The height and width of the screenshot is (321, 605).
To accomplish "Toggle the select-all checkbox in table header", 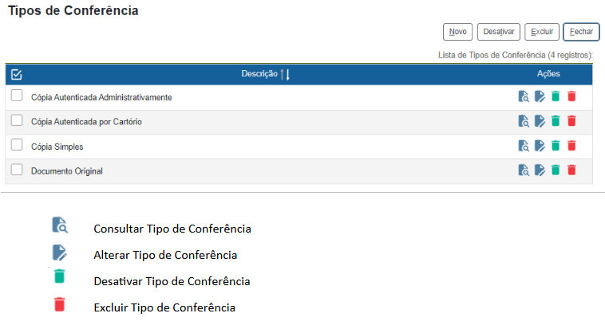I will [x=17, y=74].
